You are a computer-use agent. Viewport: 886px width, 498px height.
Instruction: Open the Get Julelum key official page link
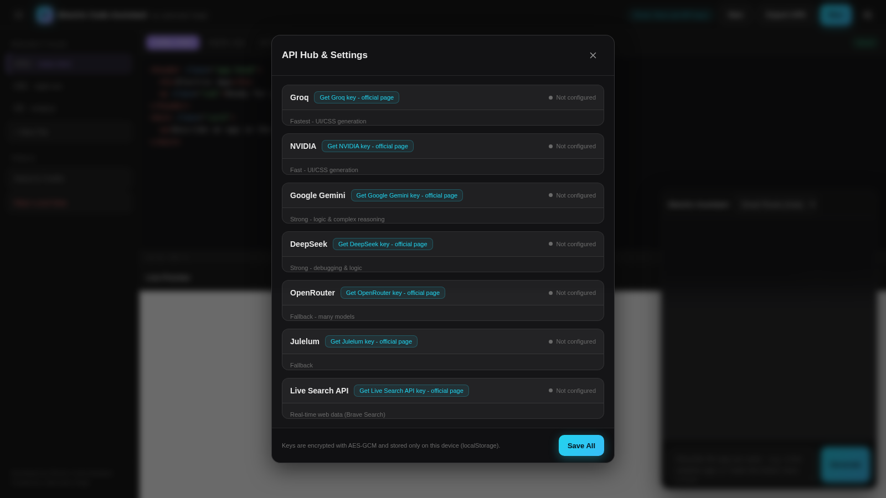[371, 341]
